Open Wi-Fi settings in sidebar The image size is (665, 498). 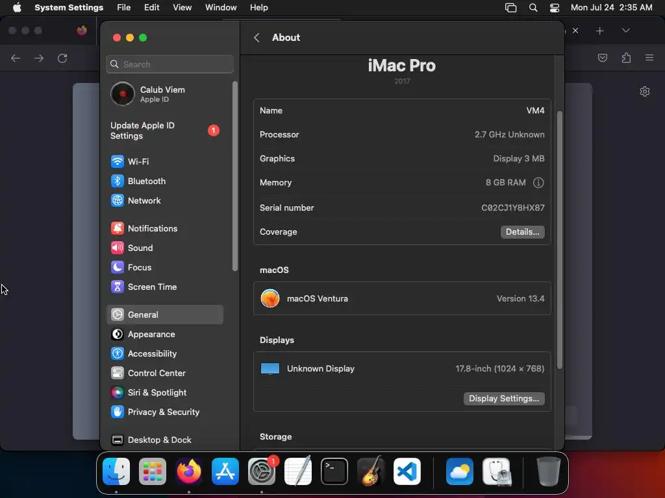tap(164, 161)
